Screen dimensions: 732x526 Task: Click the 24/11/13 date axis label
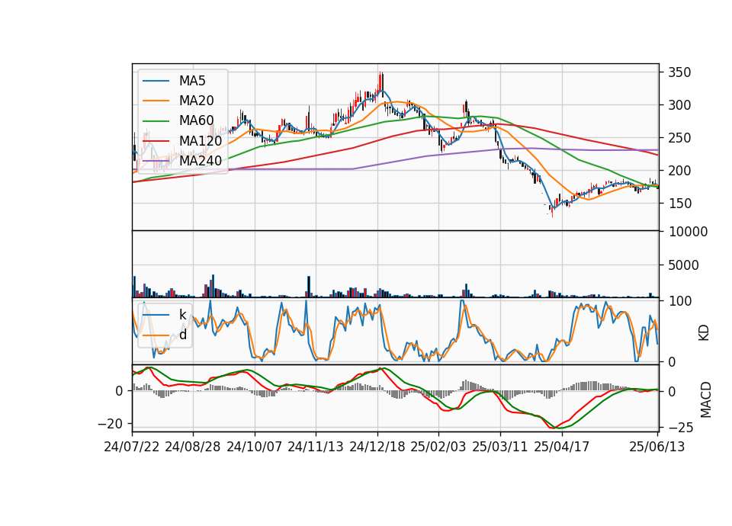316,447
